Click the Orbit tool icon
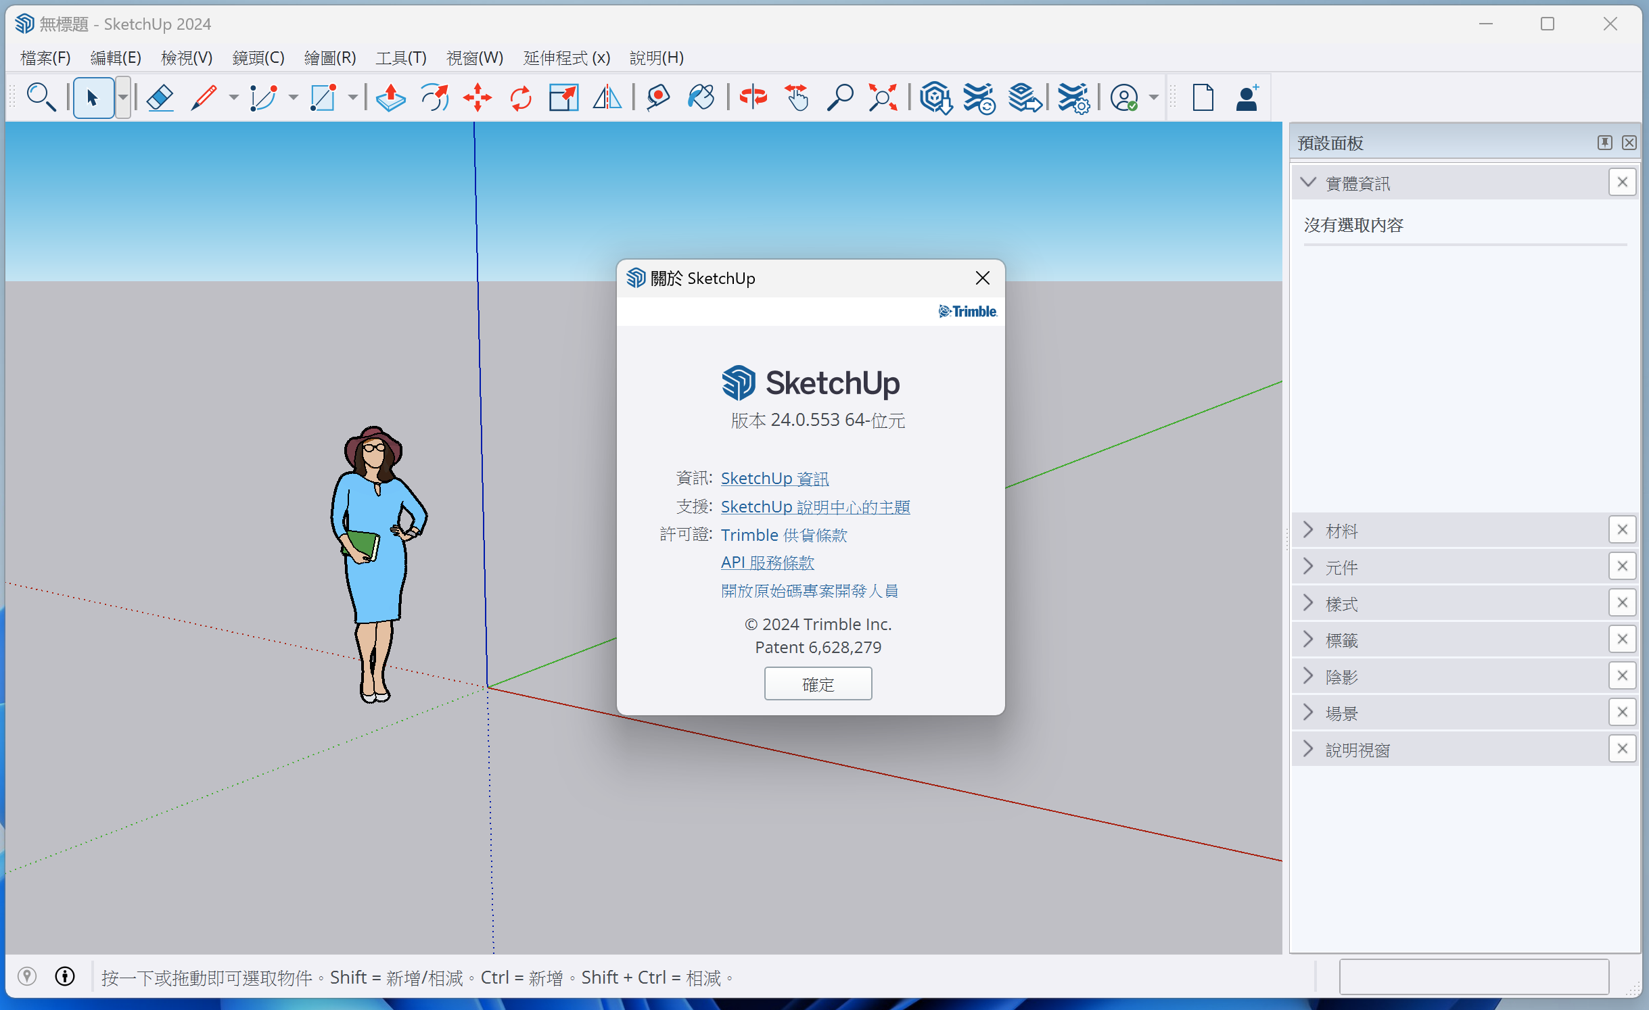Screen dimensions: 1649x1010 pos(753,98)
